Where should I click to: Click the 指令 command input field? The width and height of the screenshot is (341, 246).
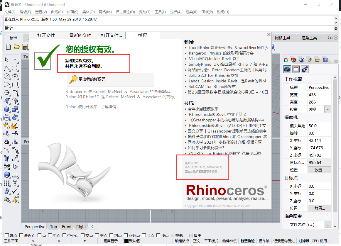173,28
